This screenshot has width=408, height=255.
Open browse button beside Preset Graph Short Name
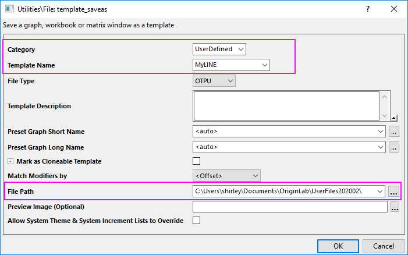pyautogui.click(x=394, y=132)
